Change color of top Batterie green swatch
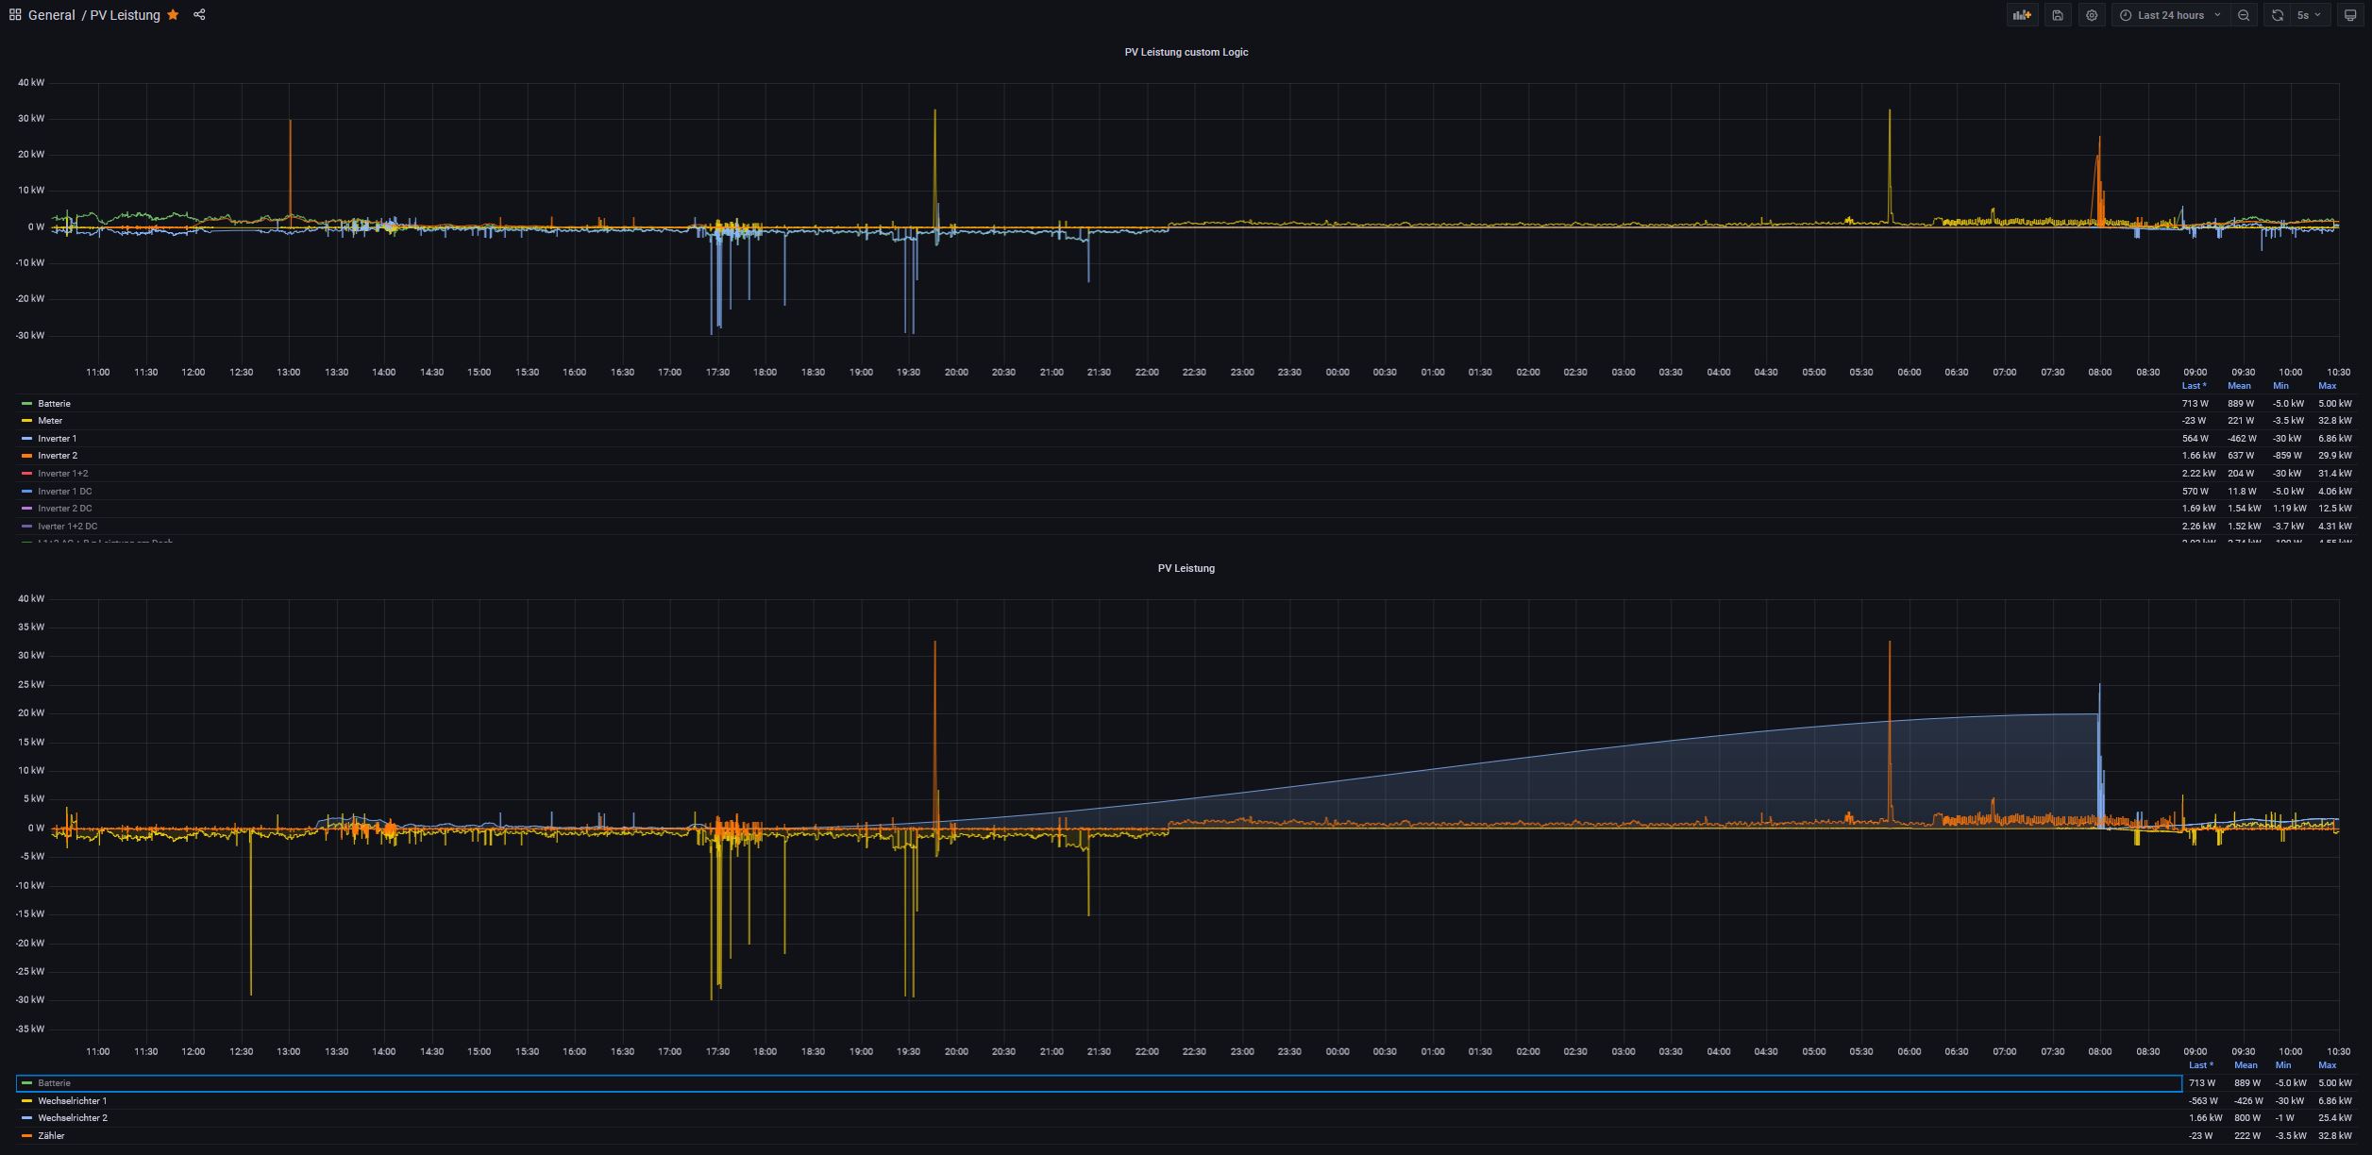Screen dimensions: 2372x1155 [x=26, y=404]
